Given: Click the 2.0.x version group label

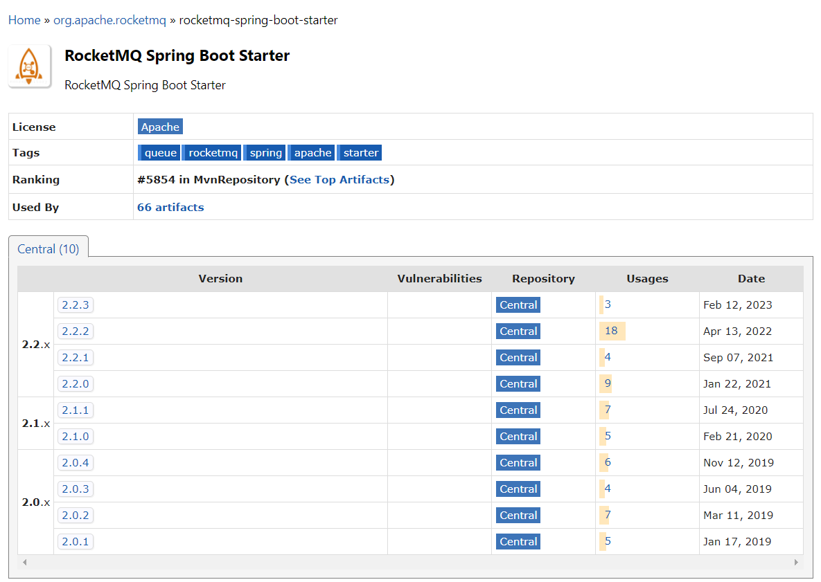Looking at the screenshot, I should coord(35,502).
